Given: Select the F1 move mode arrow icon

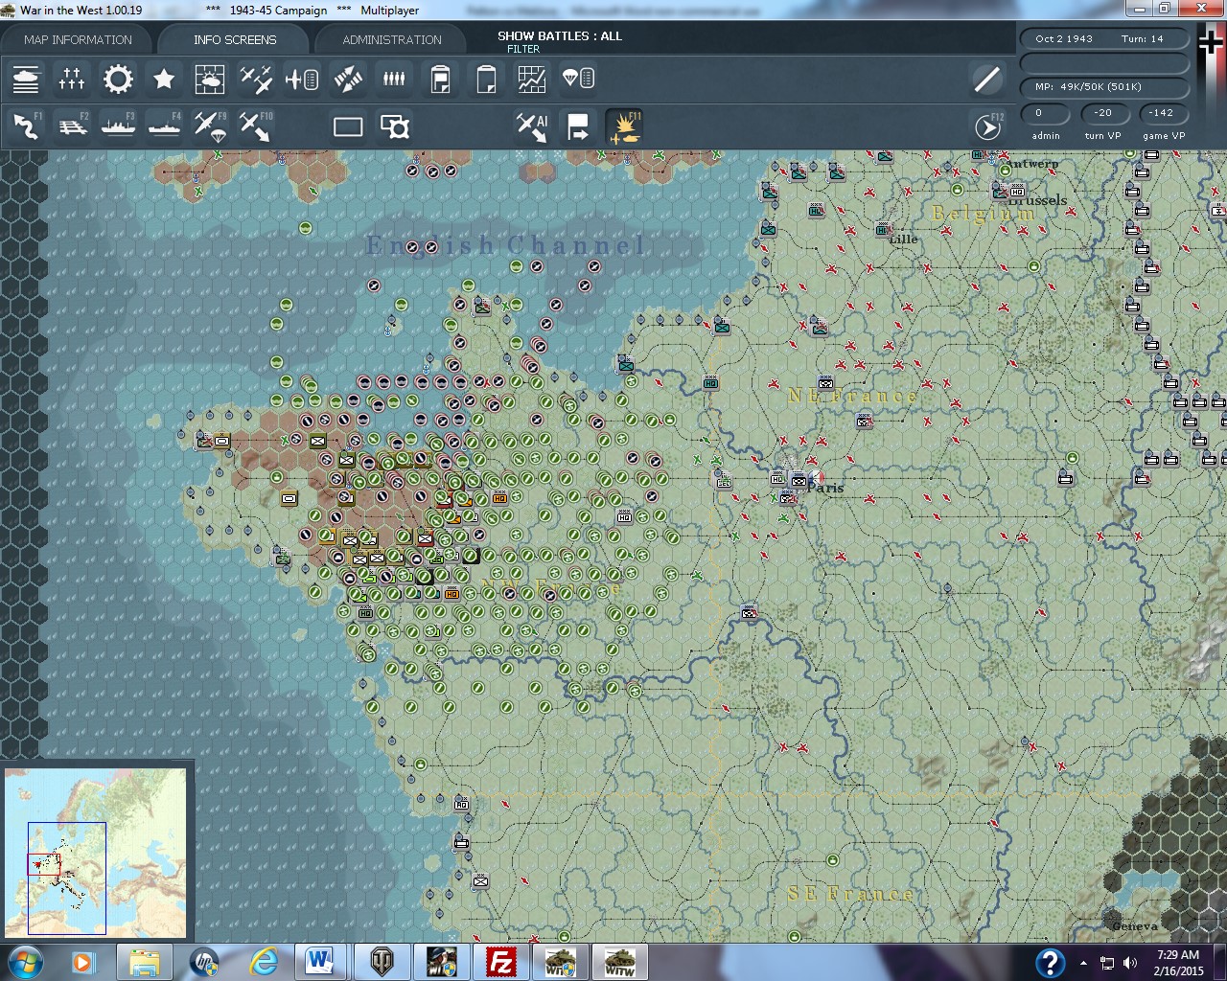Looking at the screenshot, I should pos(26,126).
